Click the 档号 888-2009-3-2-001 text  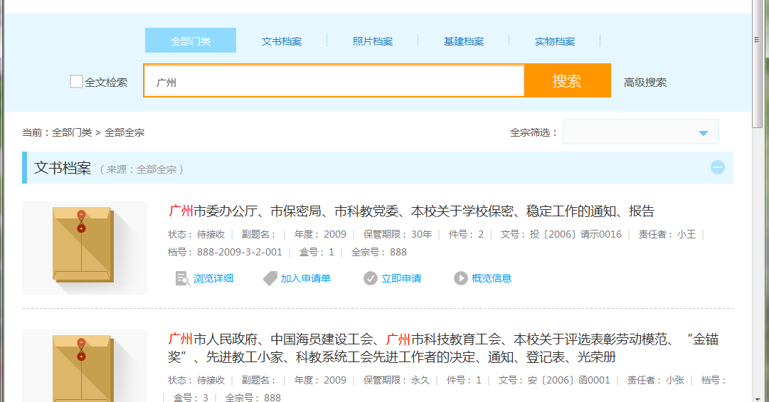[x=225, y=252]
